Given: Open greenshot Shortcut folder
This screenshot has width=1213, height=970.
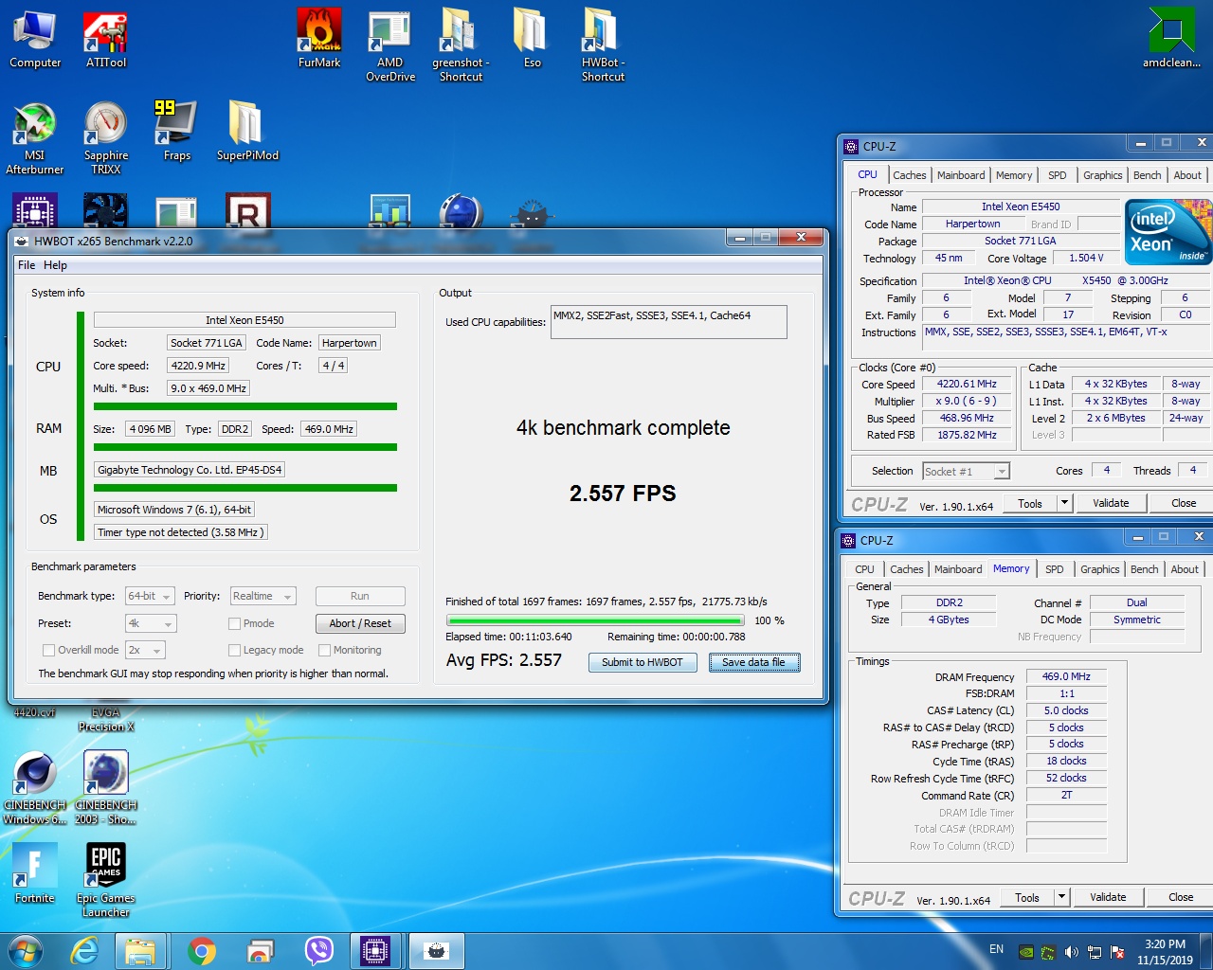Looking at the screenshot, I should tap(461, 45).
